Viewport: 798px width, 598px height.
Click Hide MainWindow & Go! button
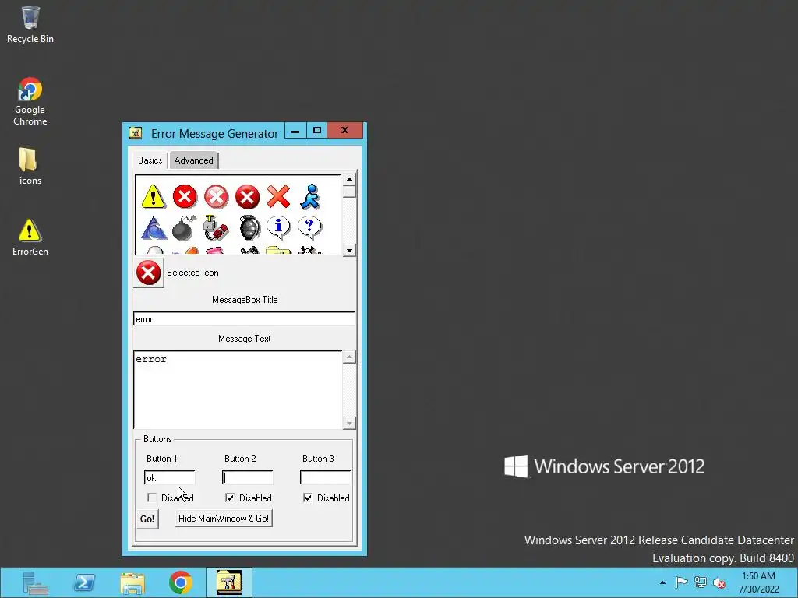click(224, 519)
